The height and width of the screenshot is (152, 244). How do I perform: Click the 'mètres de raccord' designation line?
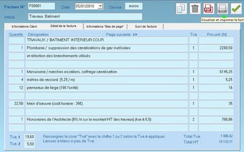click(107, 80)
